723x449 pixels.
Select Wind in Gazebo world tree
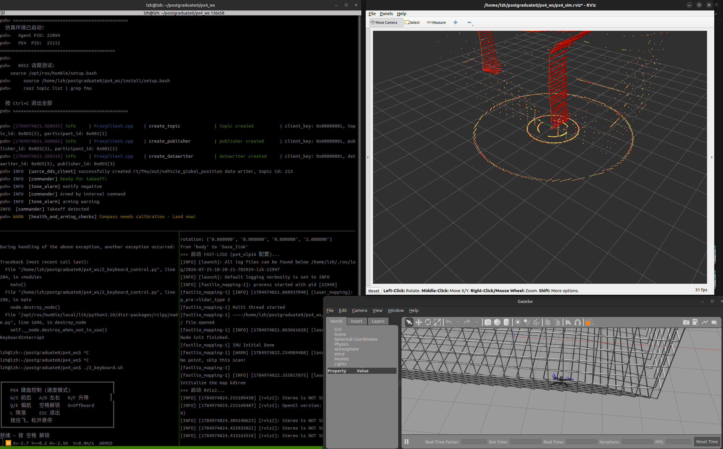[339, 354]
